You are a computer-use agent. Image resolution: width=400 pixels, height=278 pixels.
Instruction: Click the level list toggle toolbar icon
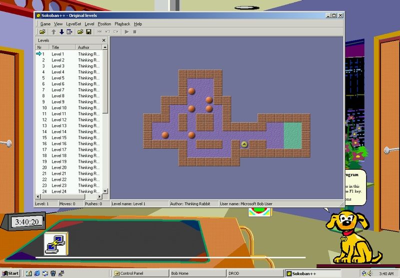69,32
